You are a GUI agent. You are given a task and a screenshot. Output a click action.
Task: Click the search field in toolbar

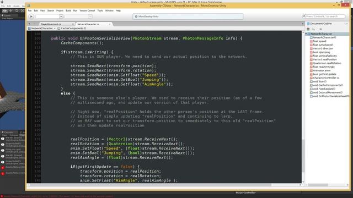(324, 16)
